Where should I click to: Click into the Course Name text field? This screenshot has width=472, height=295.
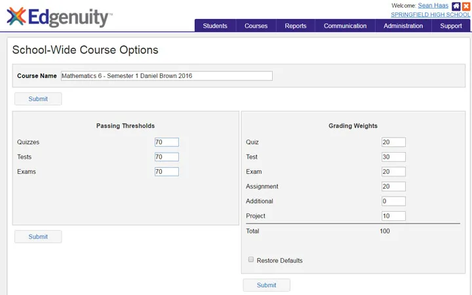click(166, 76)
